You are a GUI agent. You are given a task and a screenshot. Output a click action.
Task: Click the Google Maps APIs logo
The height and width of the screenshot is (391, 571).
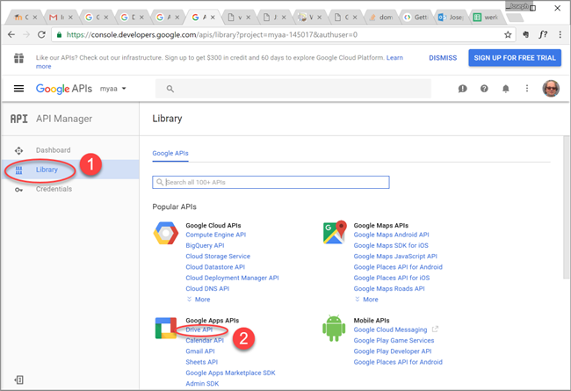pos(335,232)
